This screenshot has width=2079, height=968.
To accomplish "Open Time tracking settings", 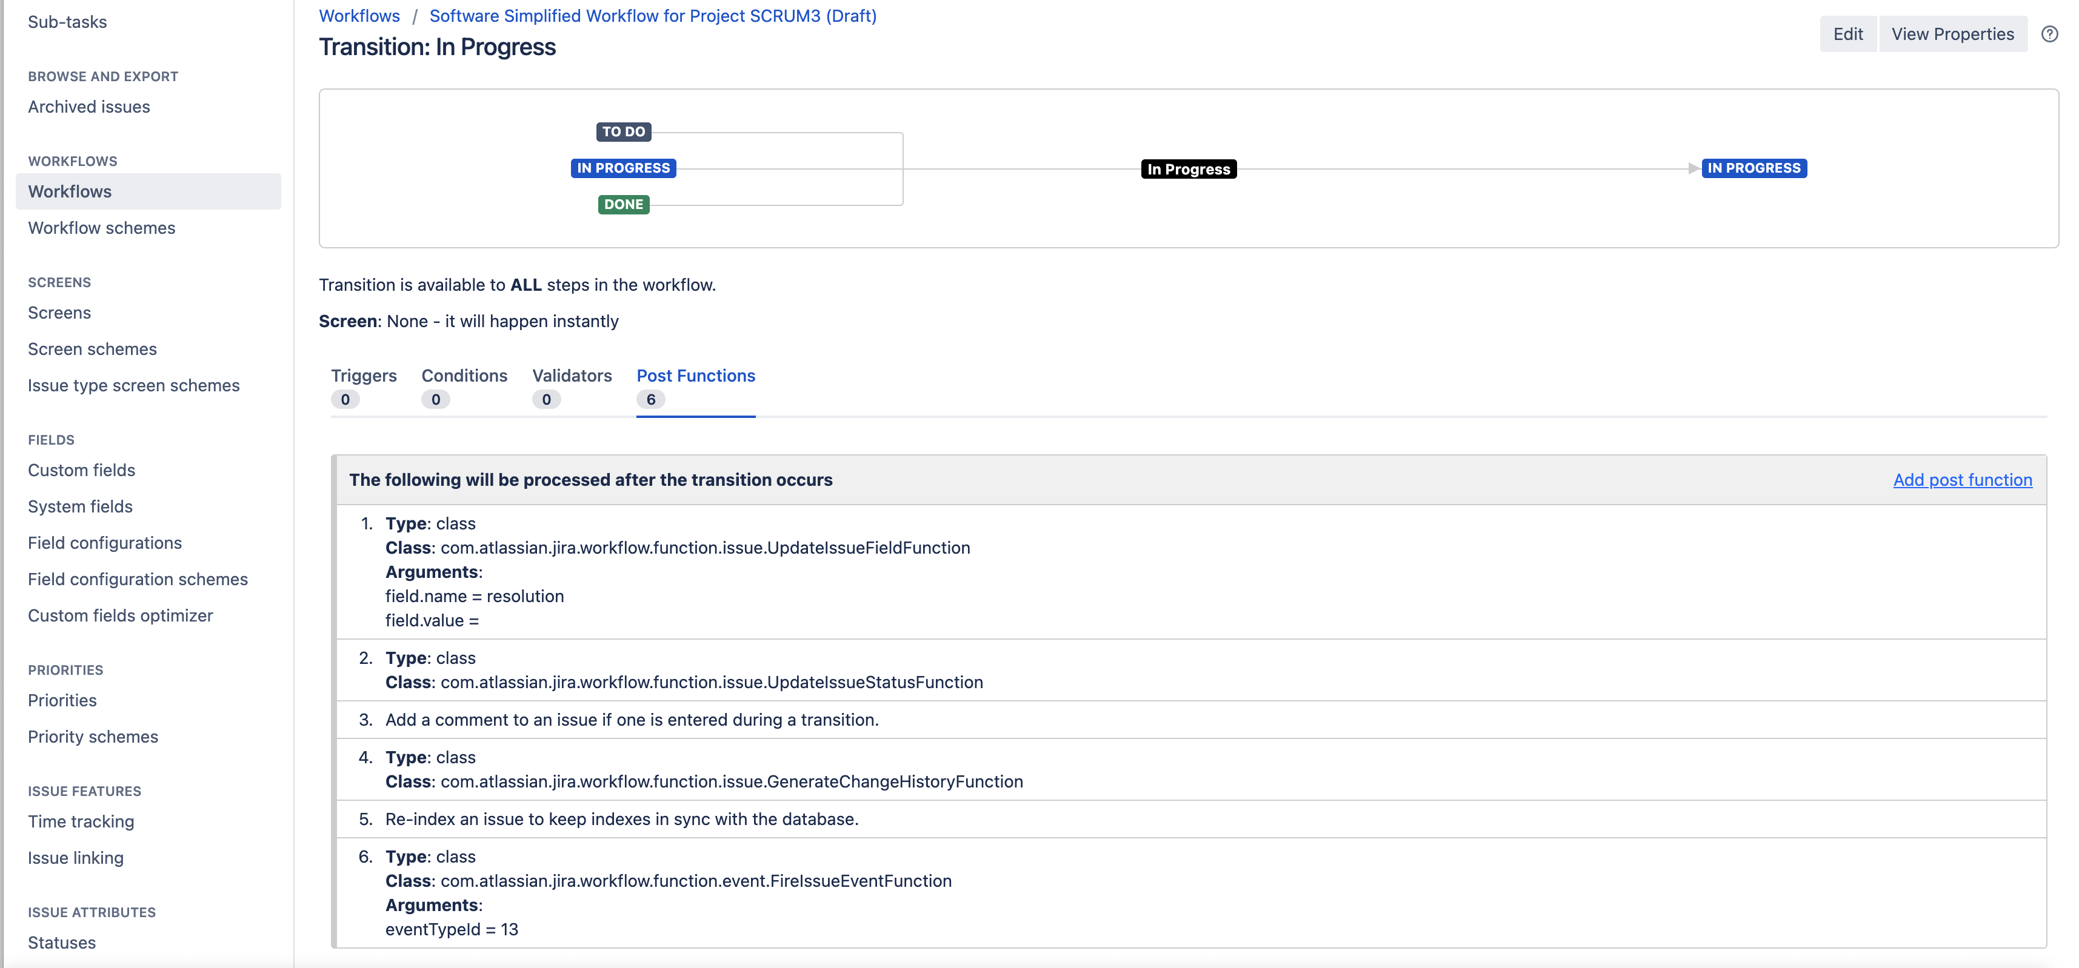I will click(81, 822).
